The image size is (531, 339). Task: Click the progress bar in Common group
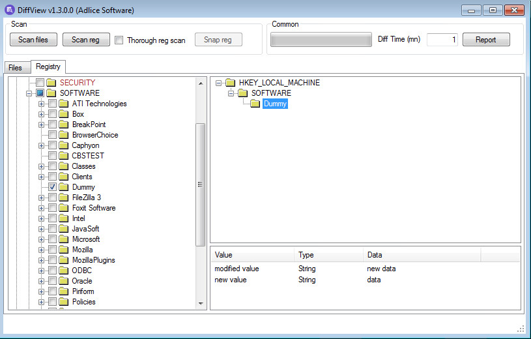tap(321, 40)
